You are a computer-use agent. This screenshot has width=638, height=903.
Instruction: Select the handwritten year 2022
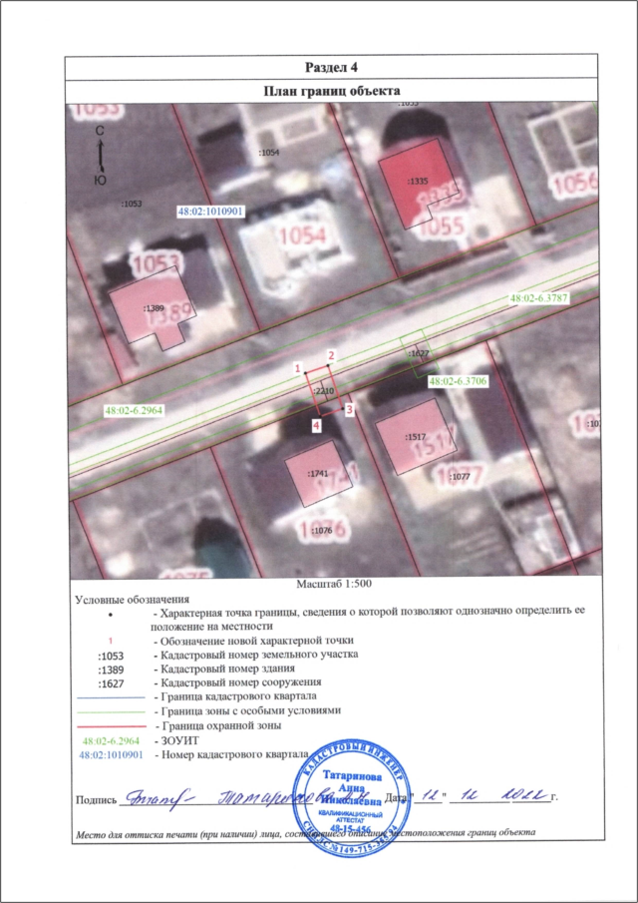pos(522,794)
